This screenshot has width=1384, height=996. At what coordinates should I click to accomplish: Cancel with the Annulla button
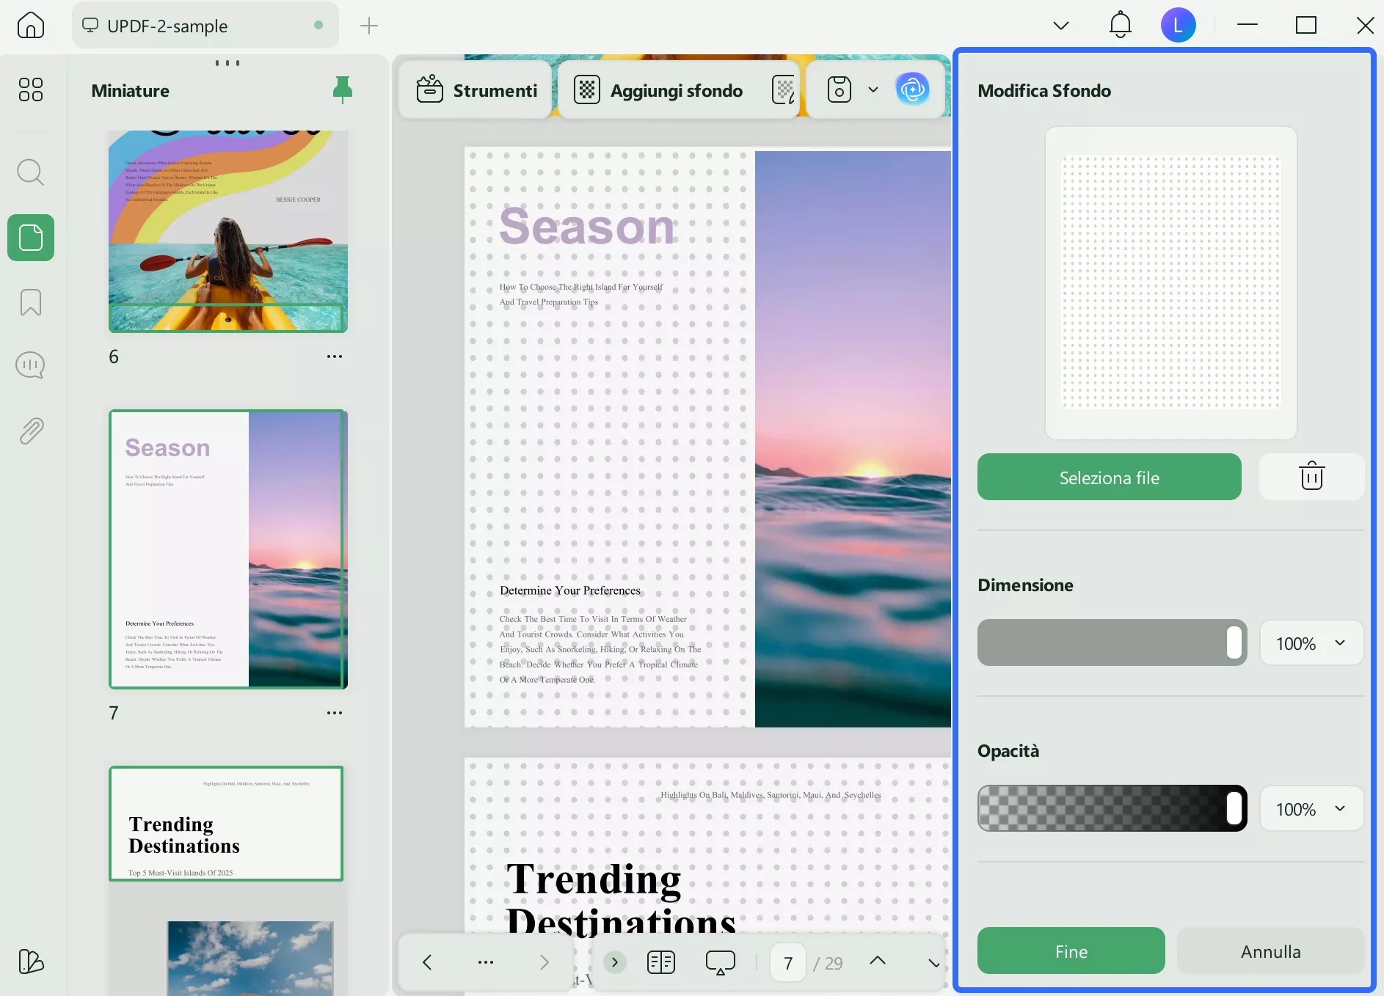point(1270,951)
